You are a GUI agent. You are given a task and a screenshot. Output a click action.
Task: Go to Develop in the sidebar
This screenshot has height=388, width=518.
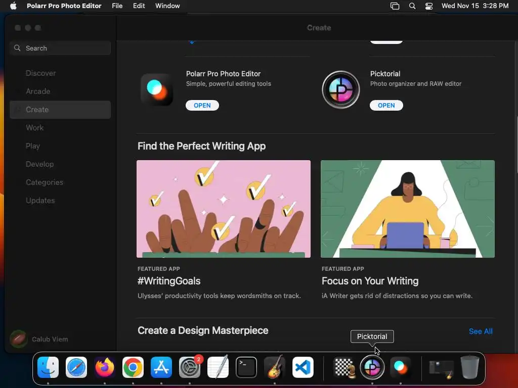point(60,164)
